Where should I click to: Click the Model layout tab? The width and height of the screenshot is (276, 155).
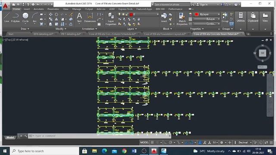(x=10, y=137)
